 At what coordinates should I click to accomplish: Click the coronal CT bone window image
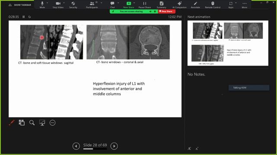tap(108, 42)
